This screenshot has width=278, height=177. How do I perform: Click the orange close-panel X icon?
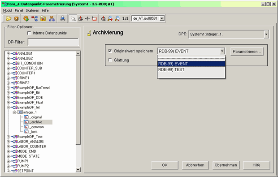(x=17, y=18)
